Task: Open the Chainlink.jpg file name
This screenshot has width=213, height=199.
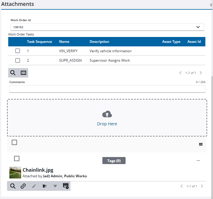Action: [38, 170]
